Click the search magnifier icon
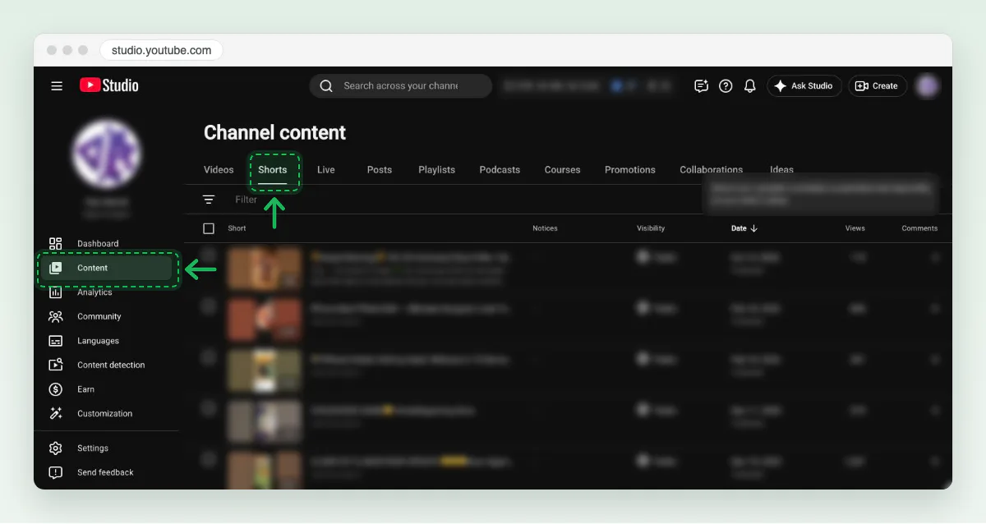 [326, 85]
